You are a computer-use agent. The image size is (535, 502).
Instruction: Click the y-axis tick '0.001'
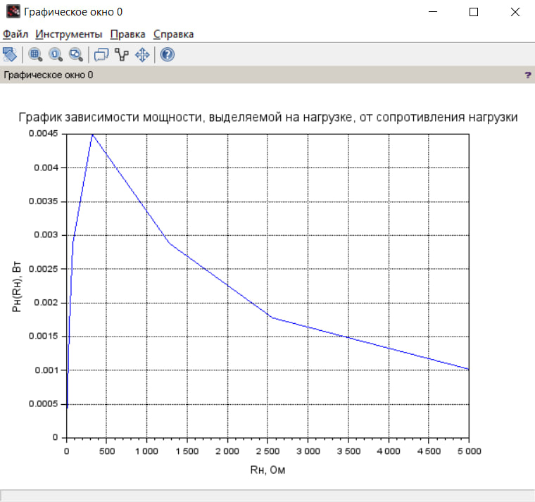pyautogui.click(x=46, y=370)
